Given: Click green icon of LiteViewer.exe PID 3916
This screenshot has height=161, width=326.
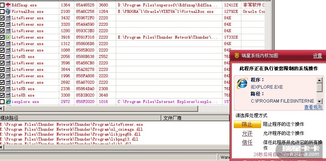Looking at the screenshot, I should (x=8, y=37).
